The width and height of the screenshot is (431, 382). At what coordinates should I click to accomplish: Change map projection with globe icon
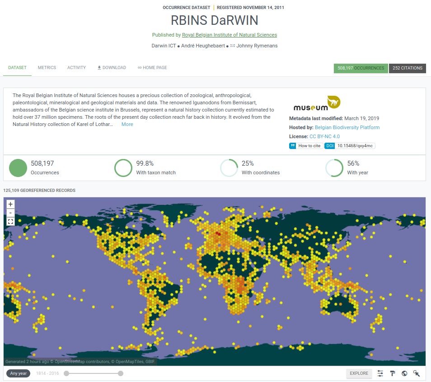pos(404,373)
